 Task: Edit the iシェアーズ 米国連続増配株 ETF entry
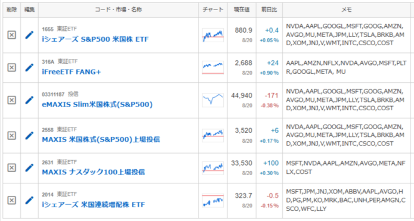[29, 200]
